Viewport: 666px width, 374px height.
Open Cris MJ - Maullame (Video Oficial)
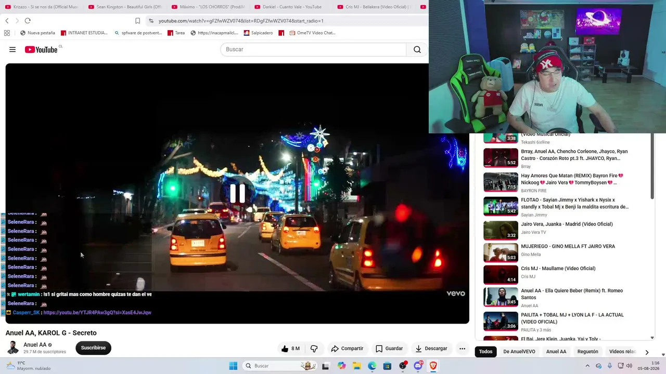[x=558, y=269]
